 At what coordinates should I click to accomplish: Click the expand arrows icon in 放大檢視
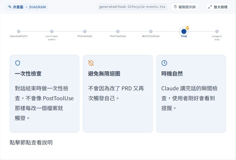coord(210,7)
